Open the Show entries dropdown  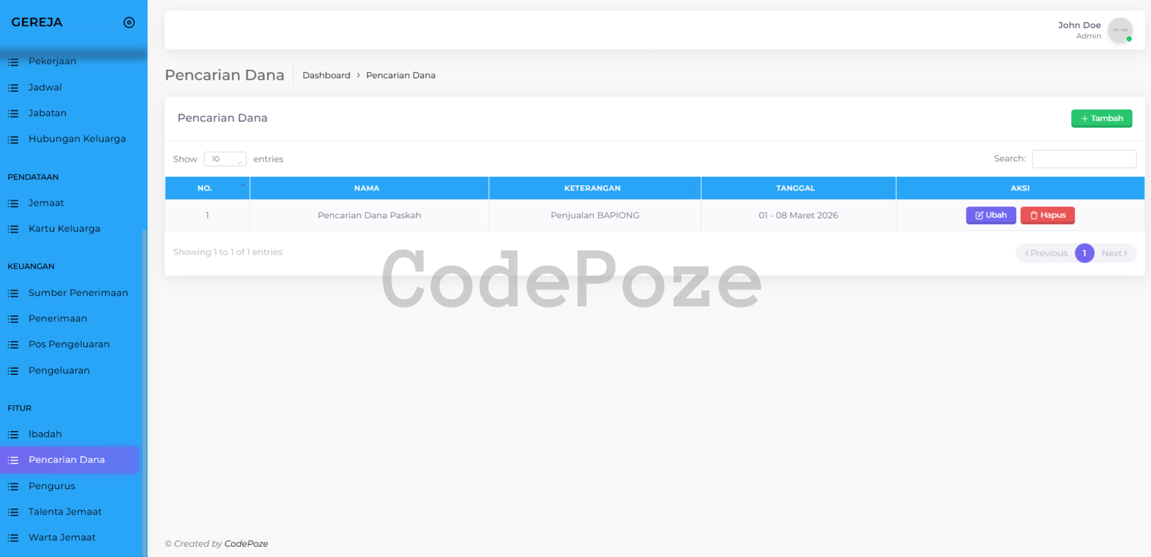click(x=225, y=159)
